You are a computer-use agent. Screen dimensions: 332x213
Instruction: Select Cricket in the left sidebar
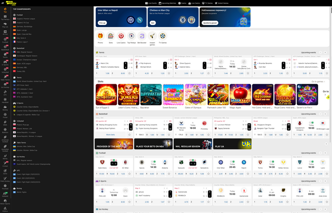(5, 164)
